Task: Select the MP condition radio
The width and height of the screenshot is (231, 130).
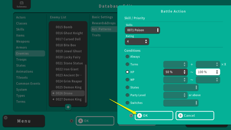Action: [x=127, y=80]
